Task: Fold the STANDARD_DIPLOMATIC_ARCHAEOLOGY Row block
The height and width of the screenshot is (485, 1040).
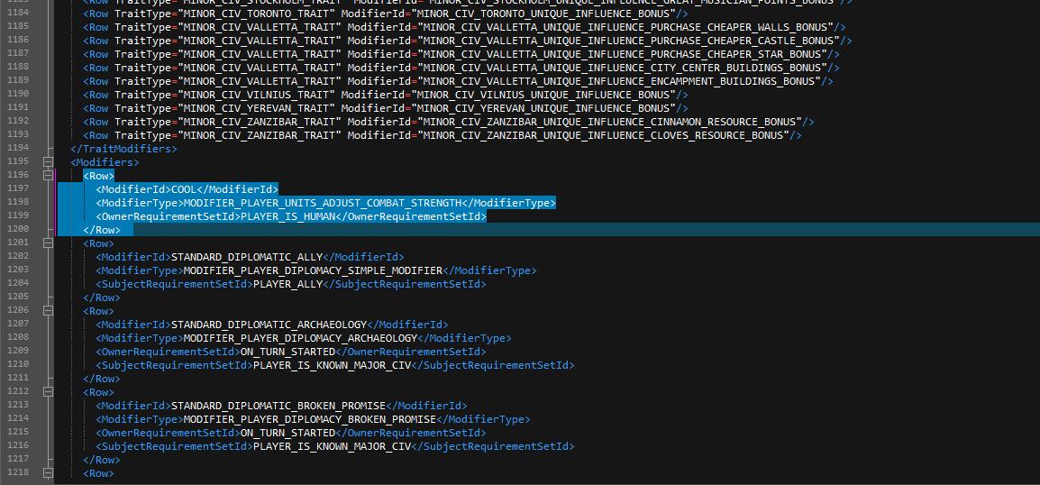Action: point(48,310)
